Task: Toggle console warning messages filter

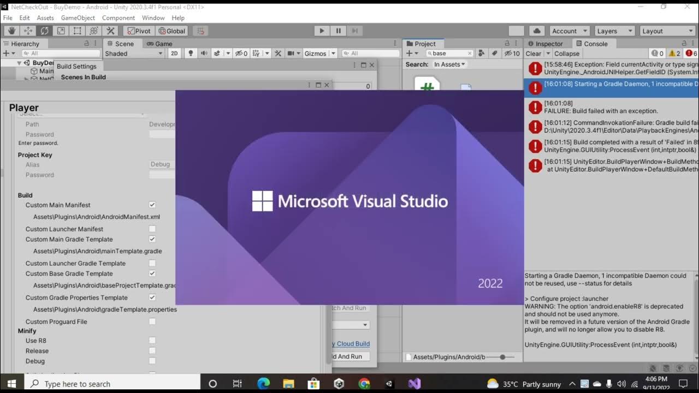Action: point(674,53)
